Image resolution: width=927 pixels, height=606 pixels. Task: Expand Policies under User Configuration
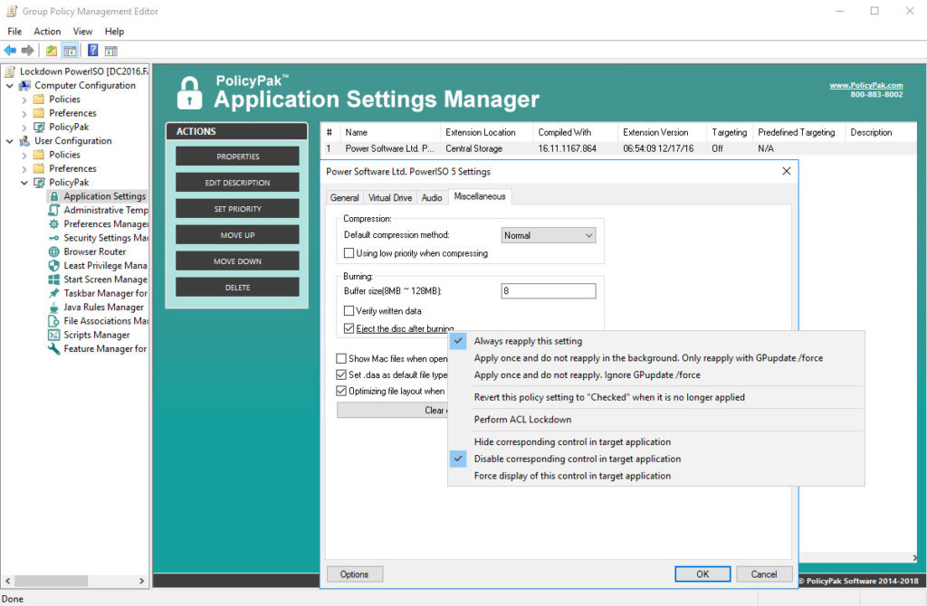point(24,155)
